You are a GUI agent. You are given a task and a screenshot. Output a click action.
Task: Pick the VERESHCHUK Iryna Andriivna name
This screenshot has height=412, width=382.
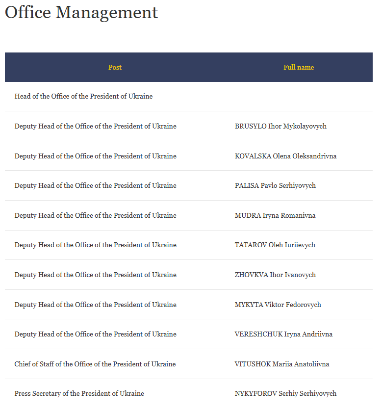(x=283, y=335)
